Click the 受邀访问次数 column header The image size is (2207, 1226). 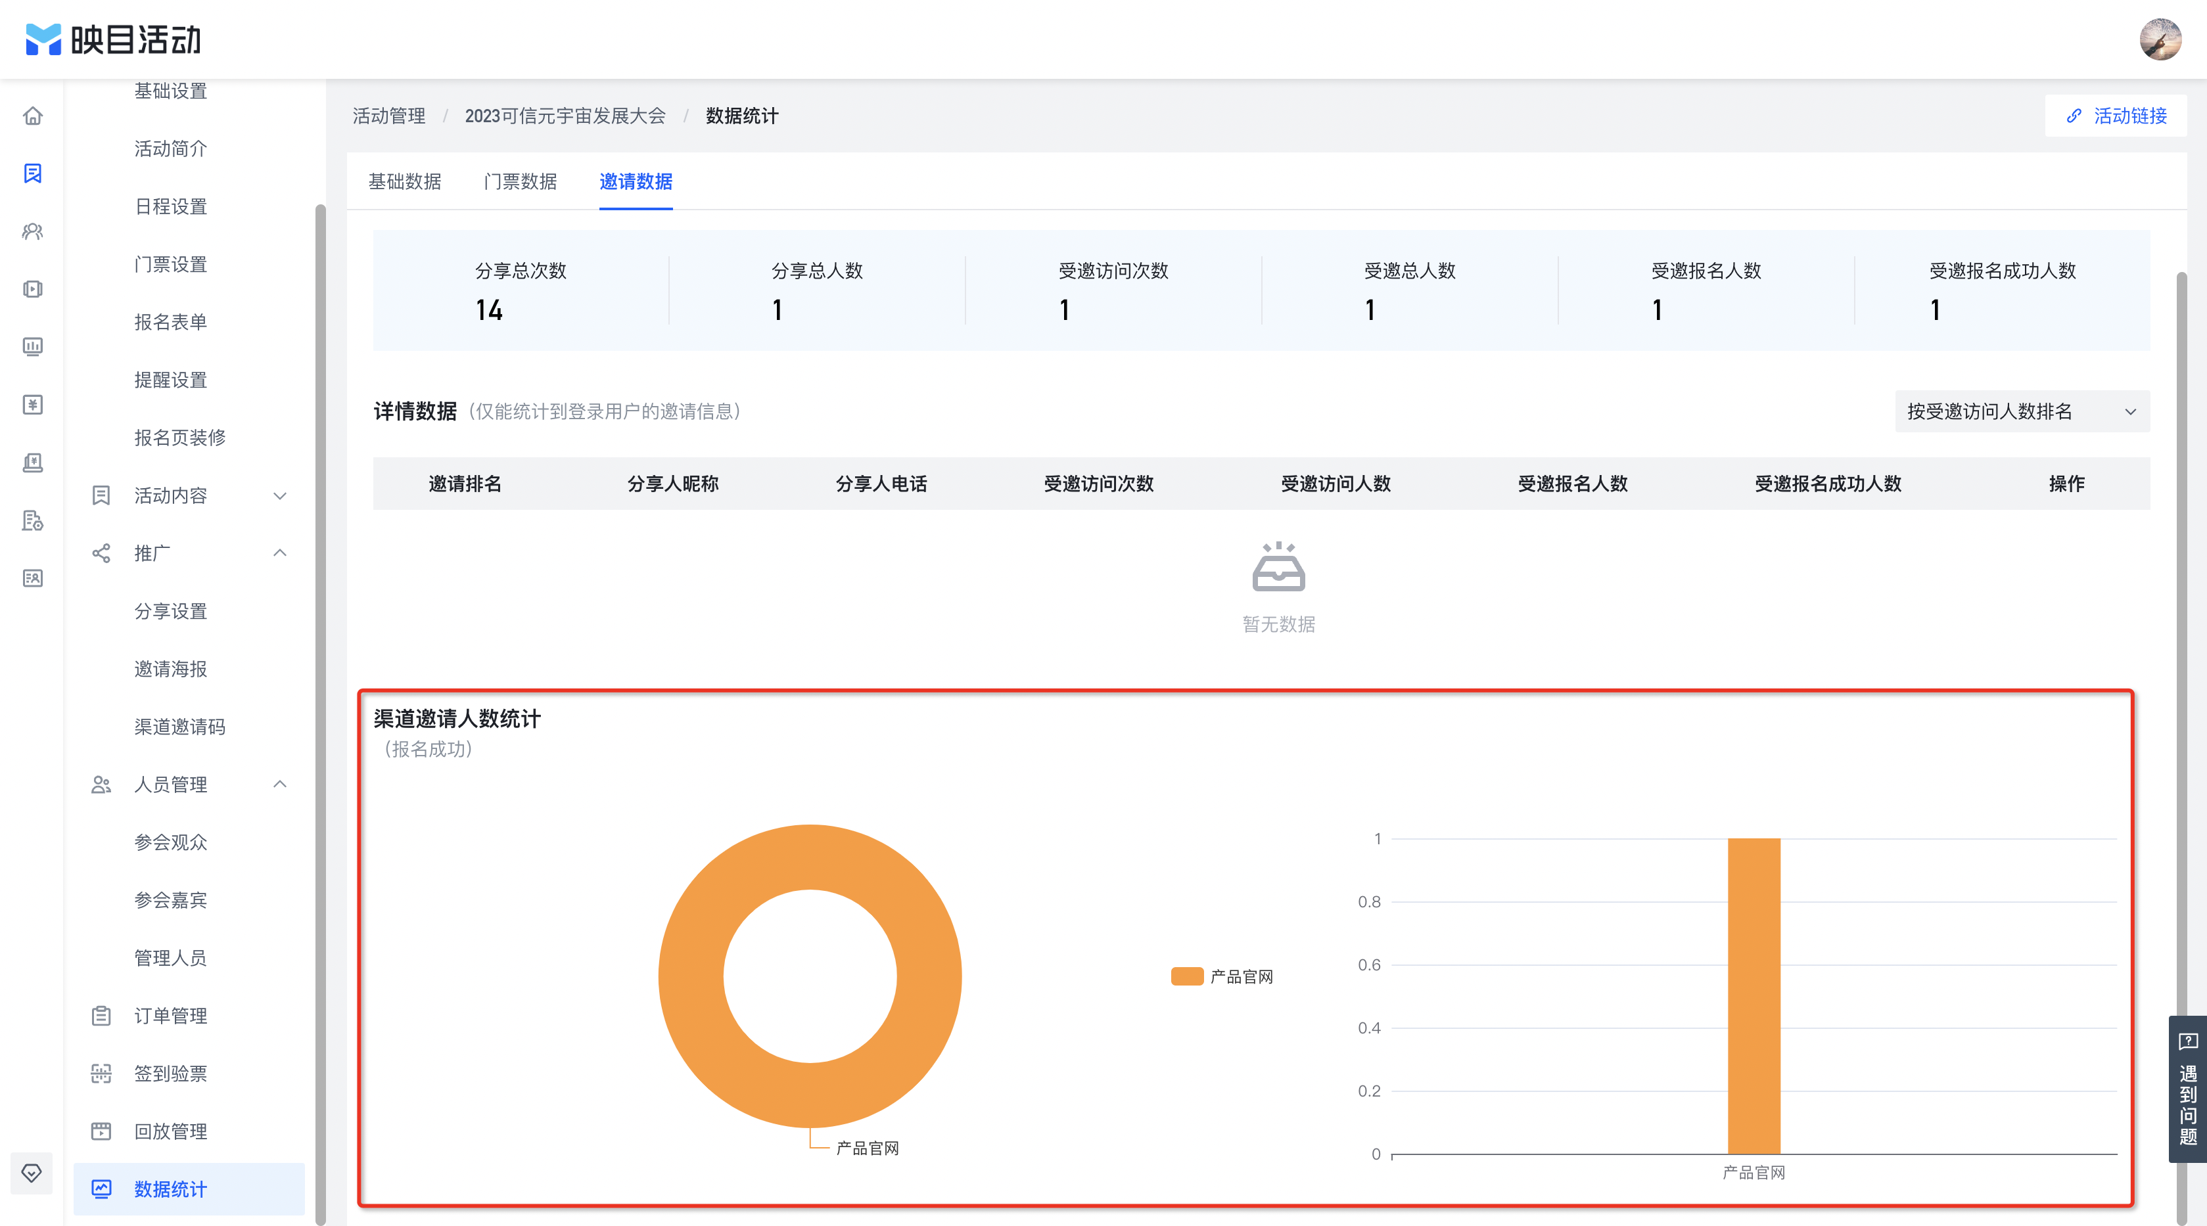[x=1098, y=484]
